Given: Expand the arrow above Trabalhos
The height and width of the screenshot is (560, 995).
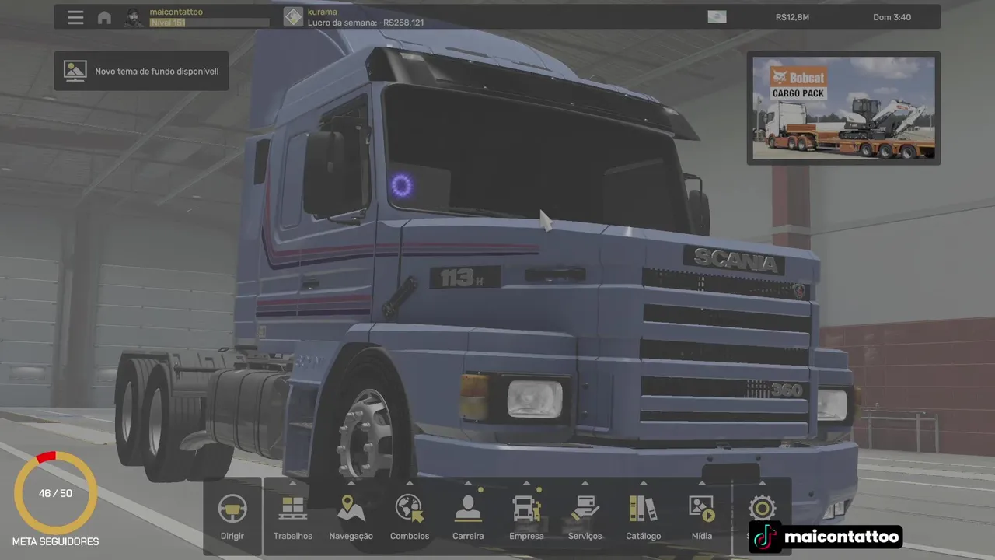Looking at the screenshot, I should pyautogui.click(x=293, y=482).
